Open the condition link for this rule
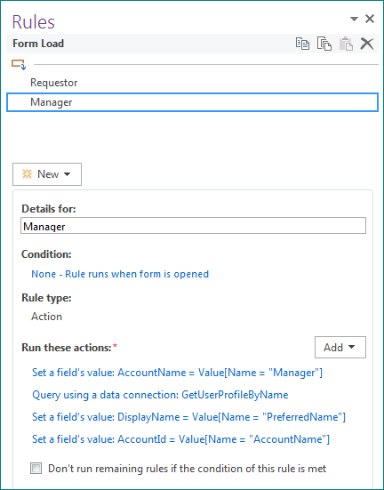Viewport: 384px width, 490px height. [120, 274]
